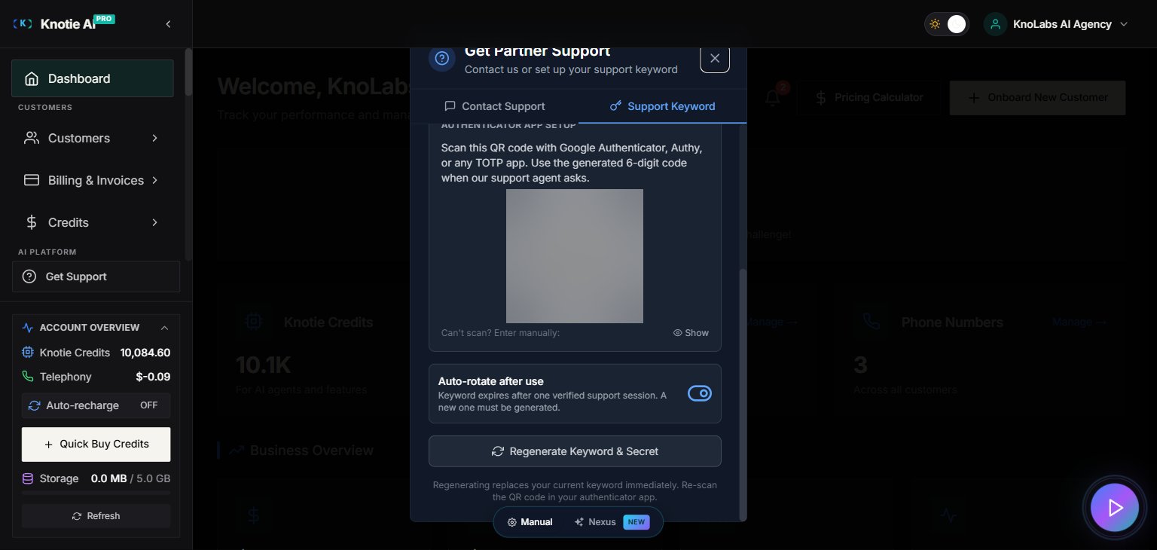
Task: Click the purple play button
Action: click(x=1115, y=508)
